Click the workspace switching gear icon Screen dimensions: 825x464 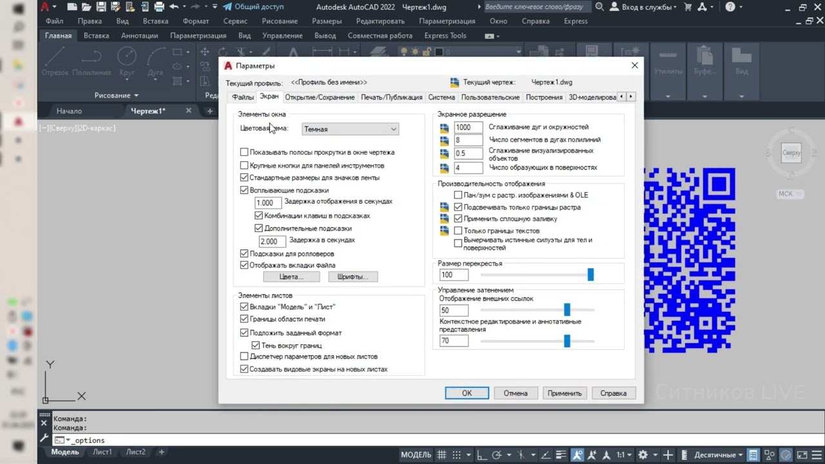pos(643,454)
